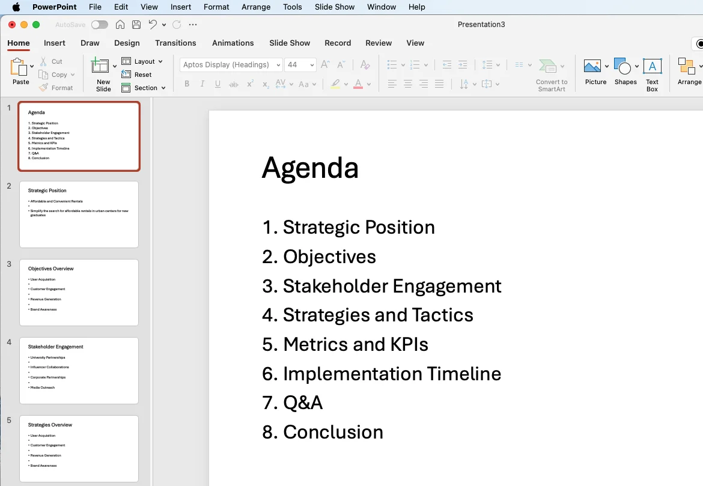The height and width of the screenshot is (486, 703).
Task: Click the Cut scissors icon
Action: tap(43, 61)
